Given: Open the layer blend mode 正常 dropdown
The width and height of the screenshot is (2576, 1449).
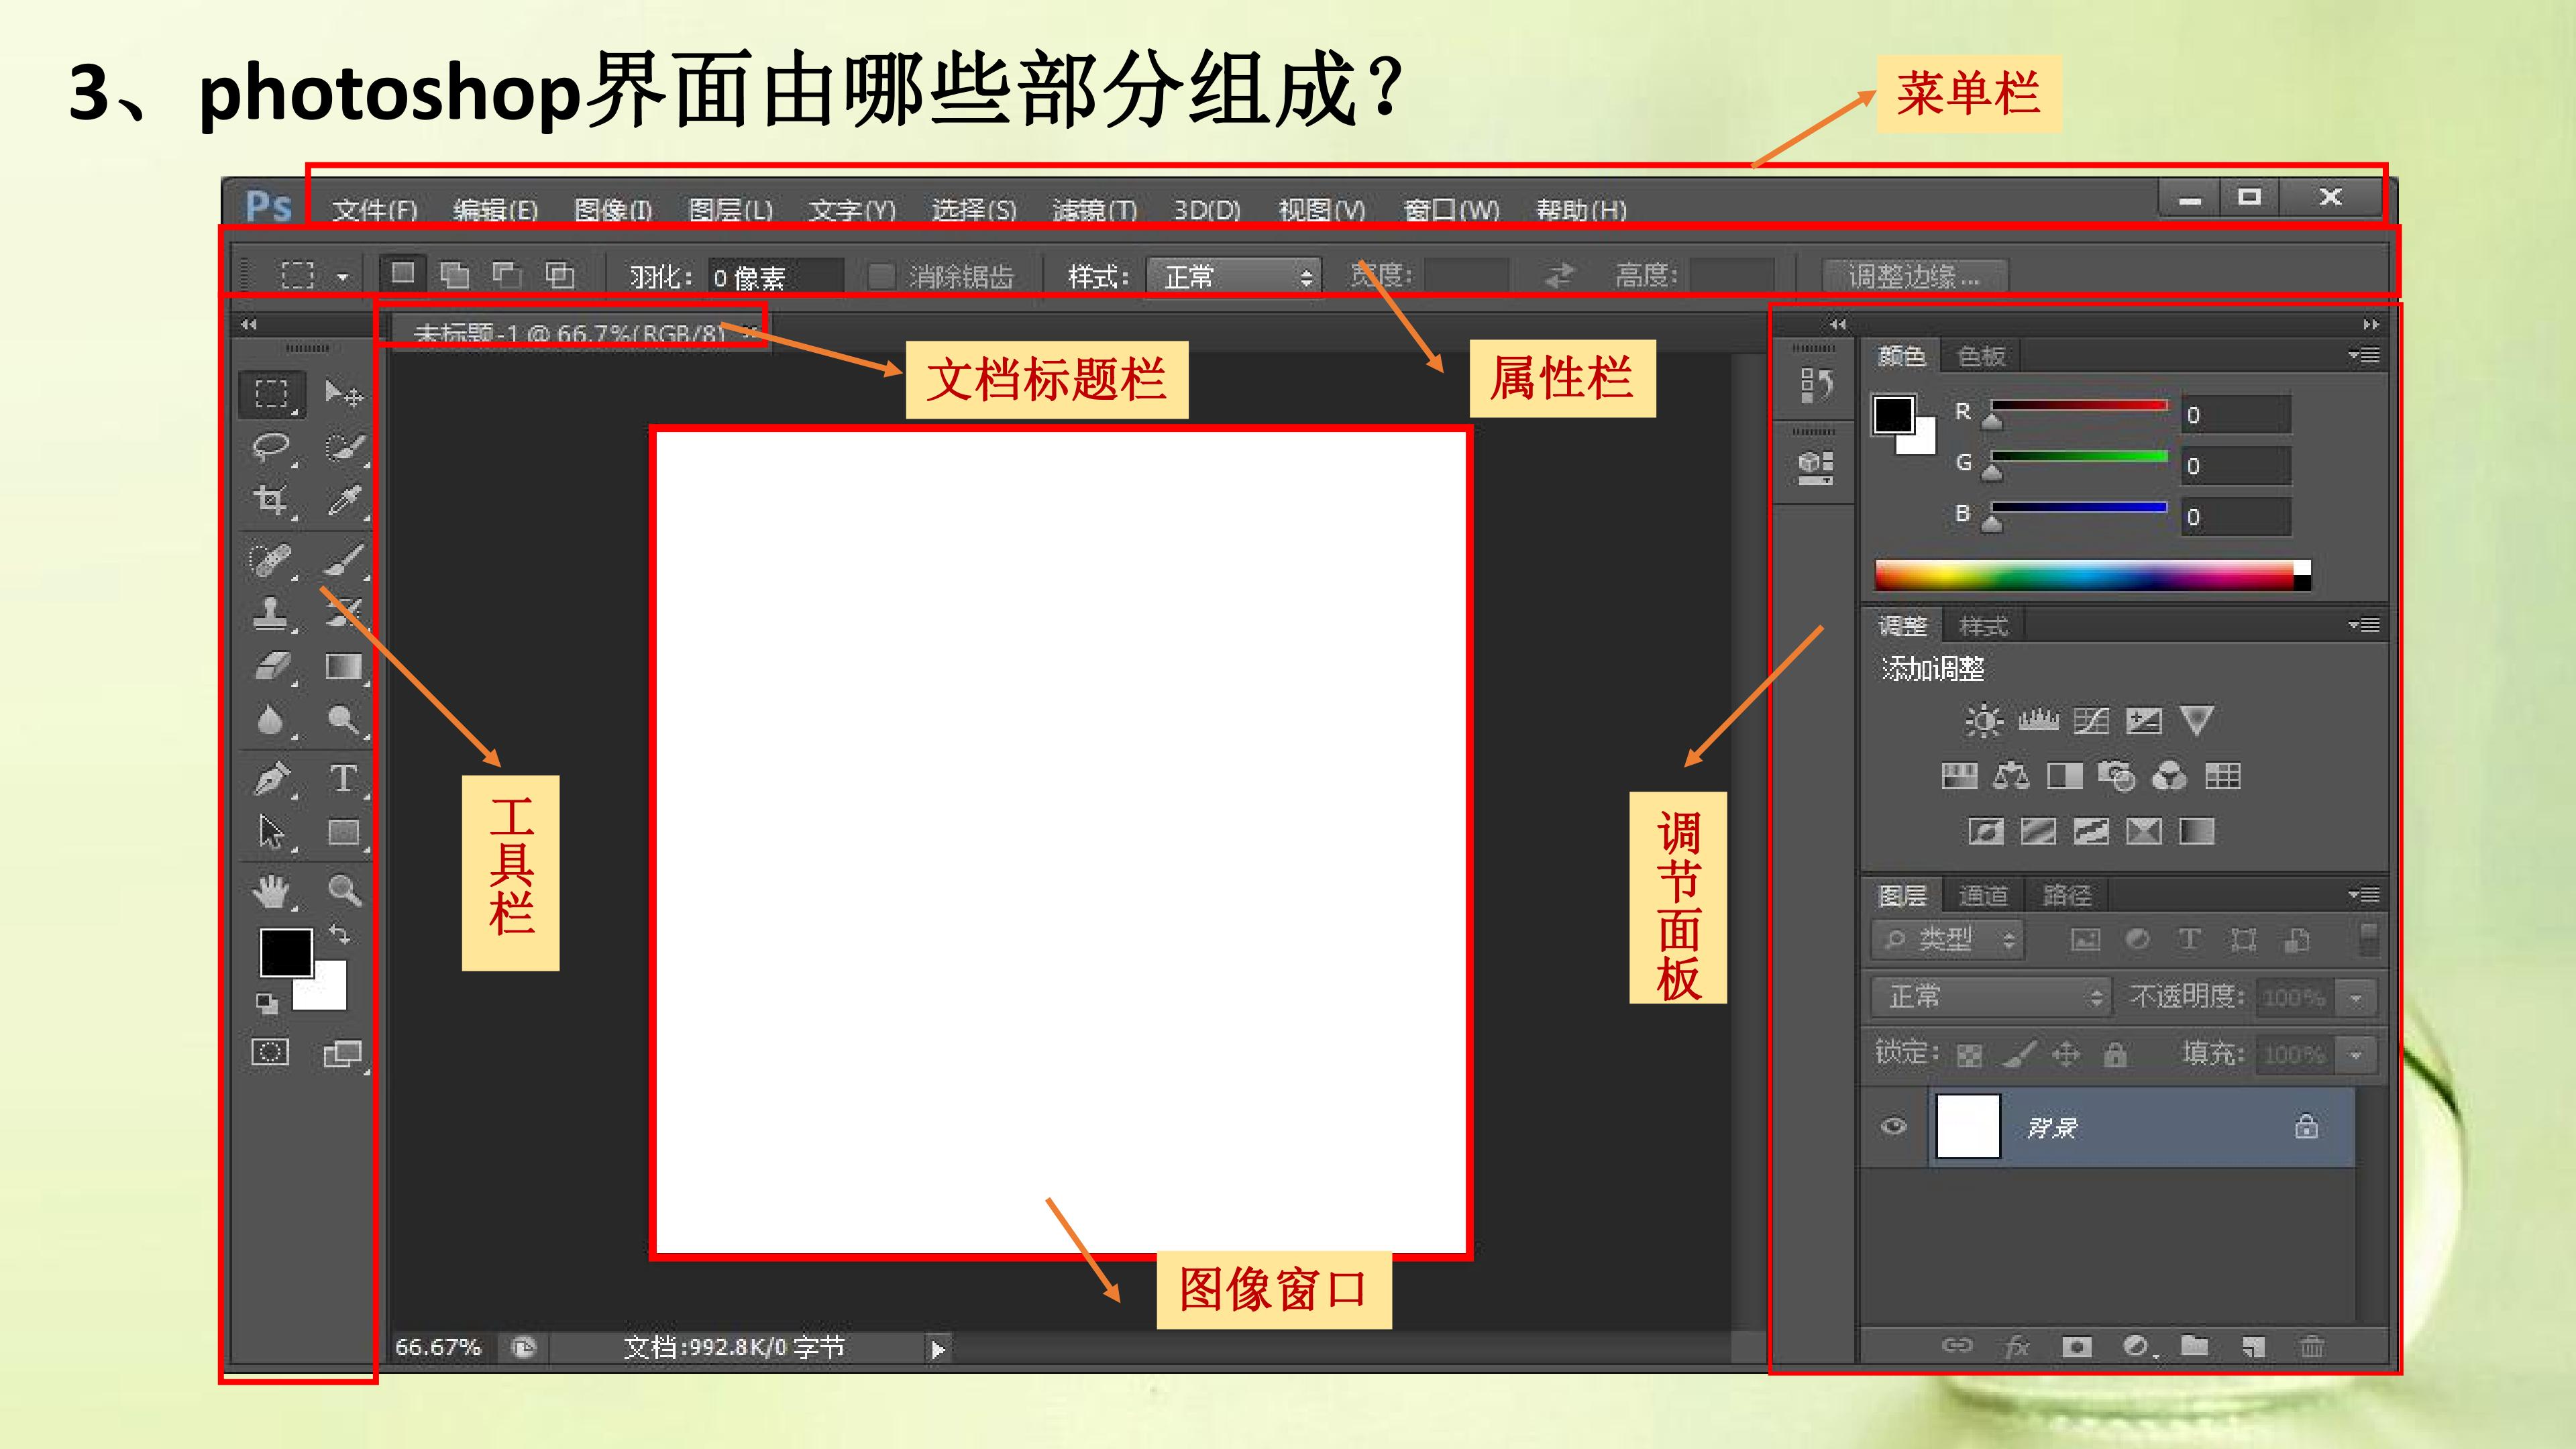Looking at the screenshot, I should tap(1989, 996).
